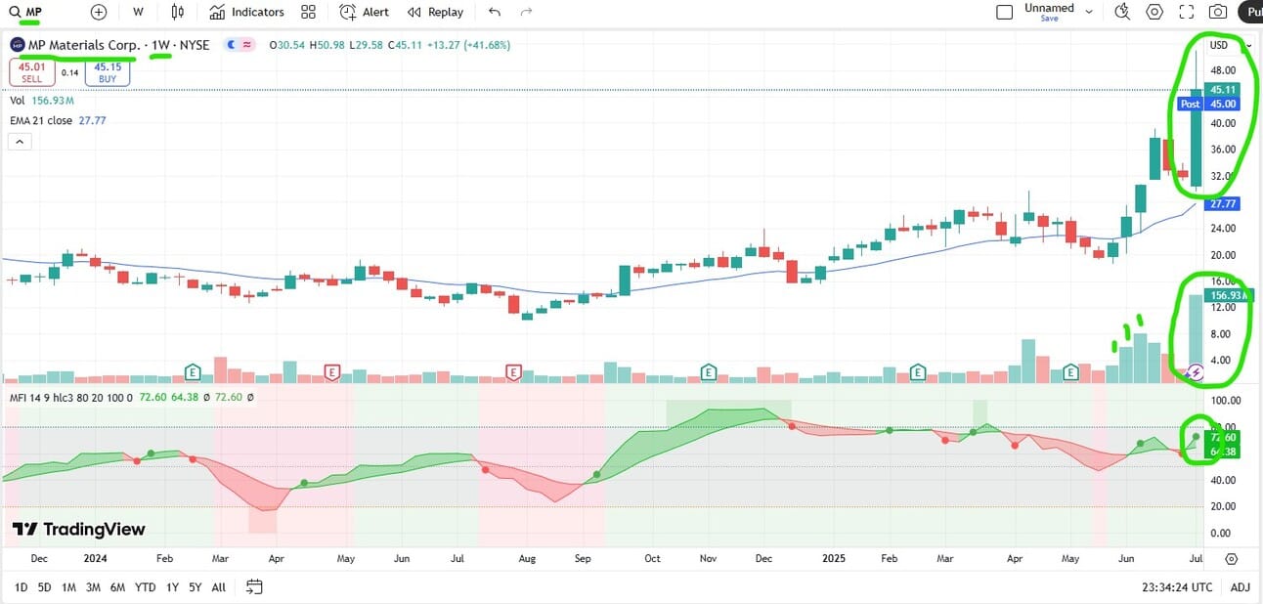Open the W timeframe interval selector
Screen dimensions: 1263x604
tap(138, 12)
